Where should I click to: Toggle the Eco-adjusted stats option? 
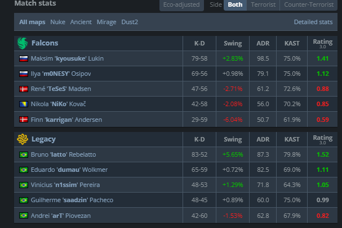pyautogui.click(x=181, y=4)
